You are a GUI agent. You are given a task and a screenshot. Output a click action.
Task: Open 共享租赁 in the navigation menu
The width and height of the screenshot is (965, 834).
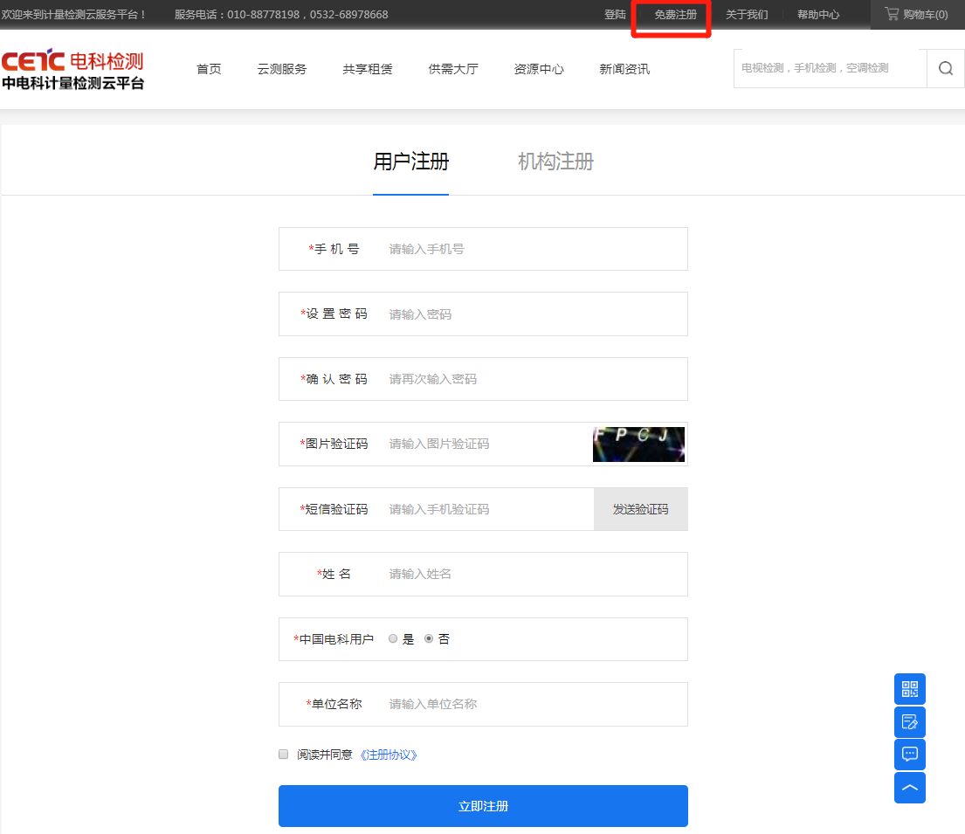point(368,69)
